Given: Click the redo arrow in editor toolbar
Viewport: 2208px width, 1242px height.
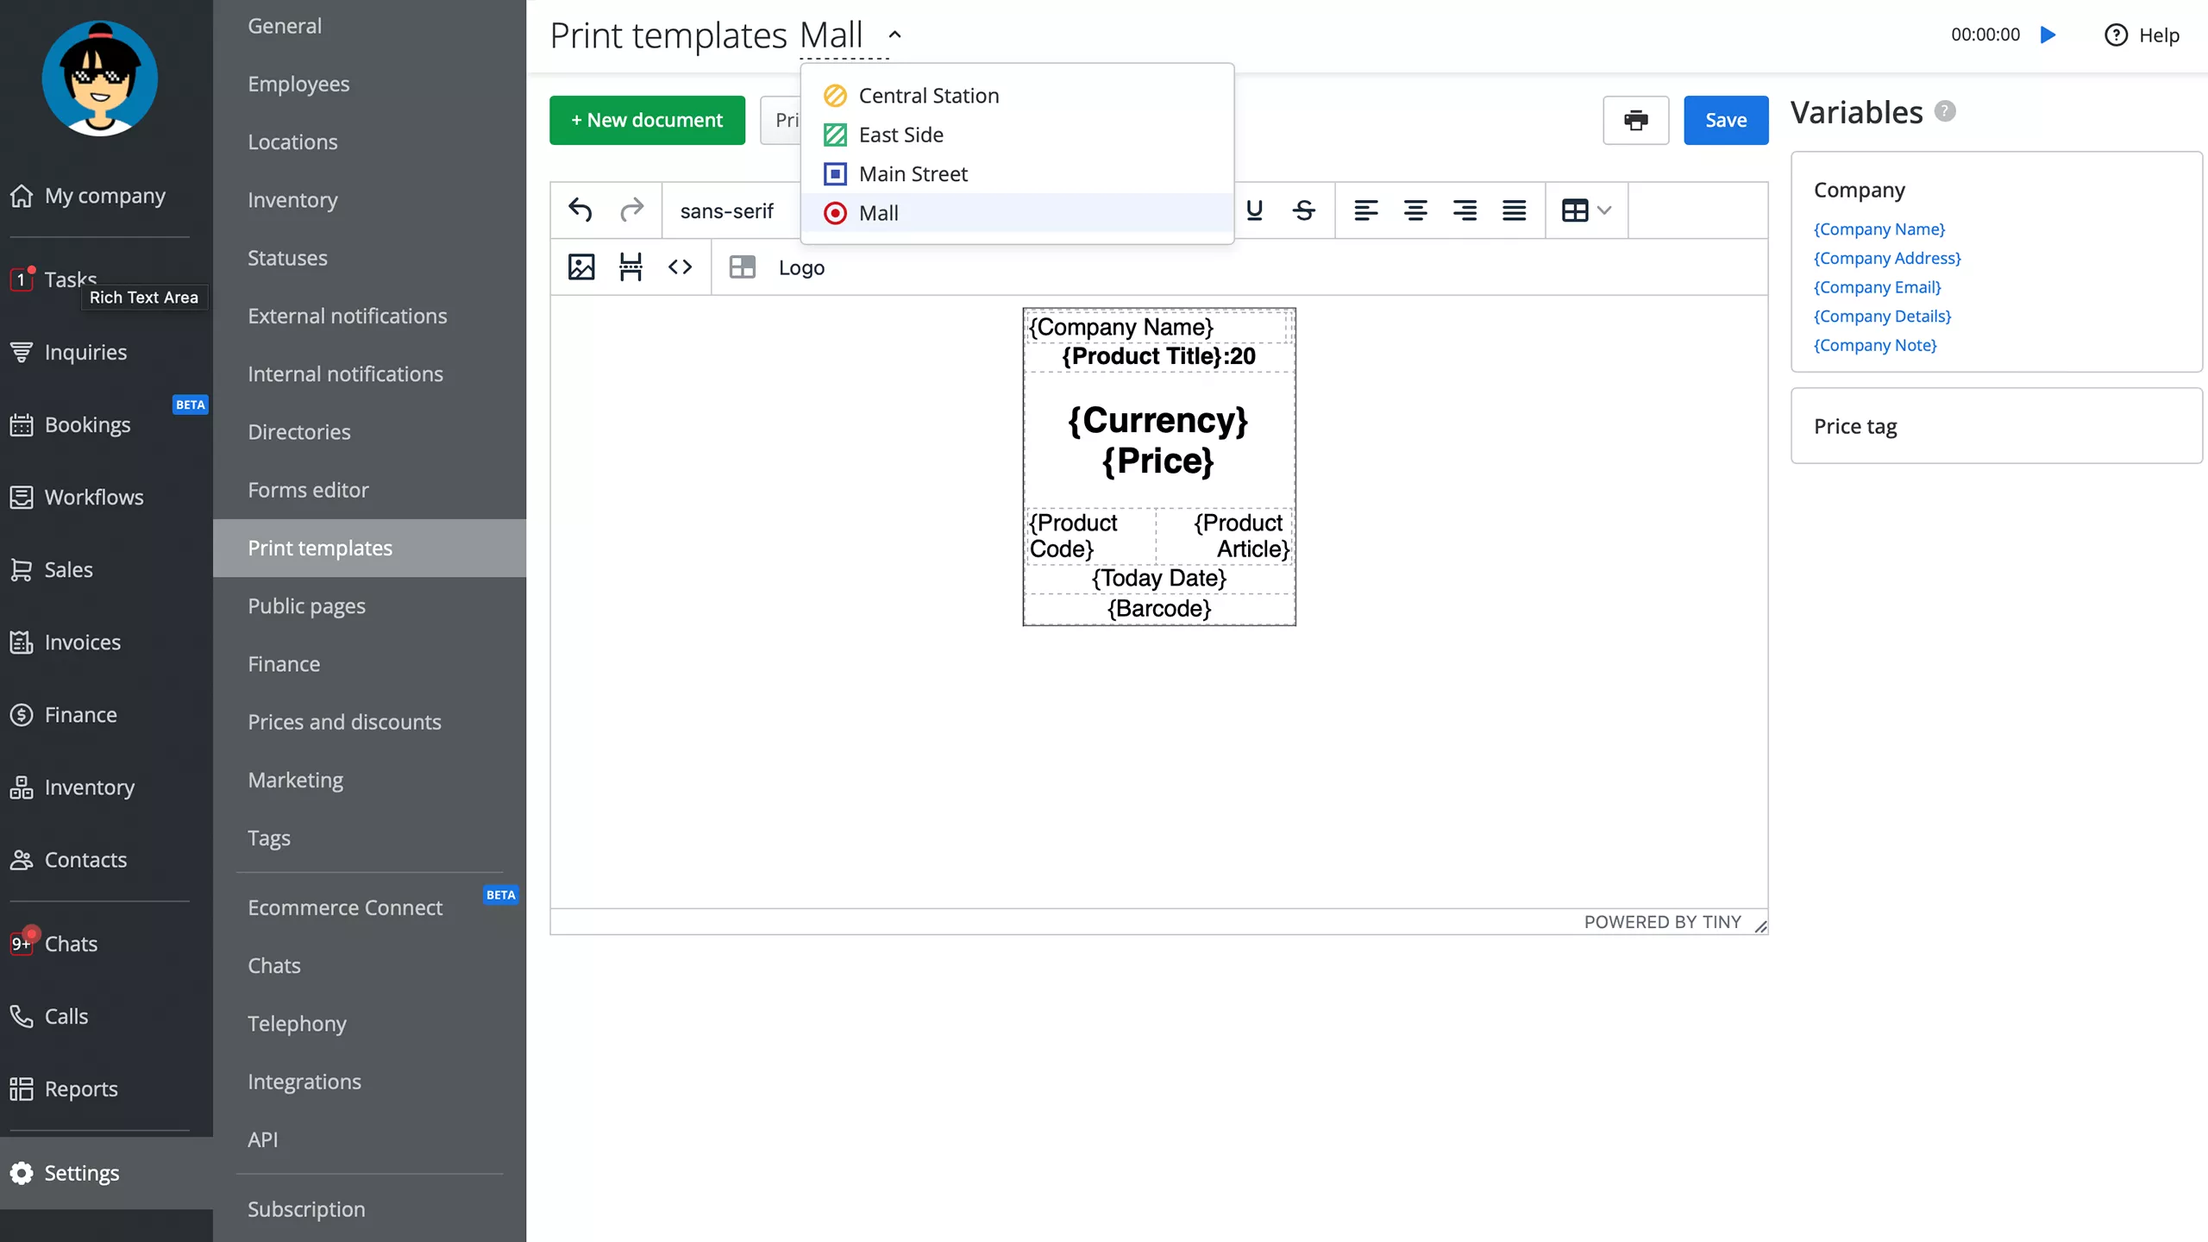Looking at the screenshot, I should [x=631, y=210].
